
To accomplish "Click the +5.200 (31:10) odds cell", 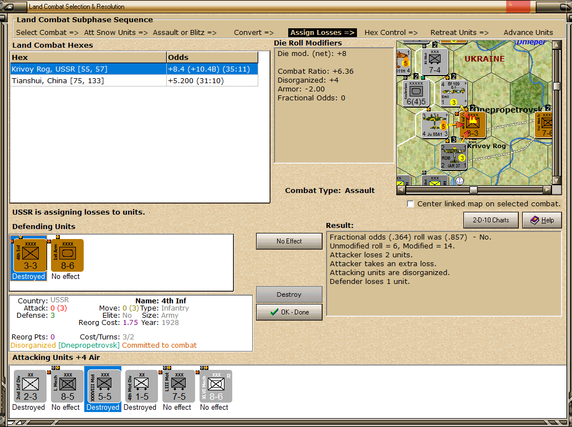I will point(212,80).
